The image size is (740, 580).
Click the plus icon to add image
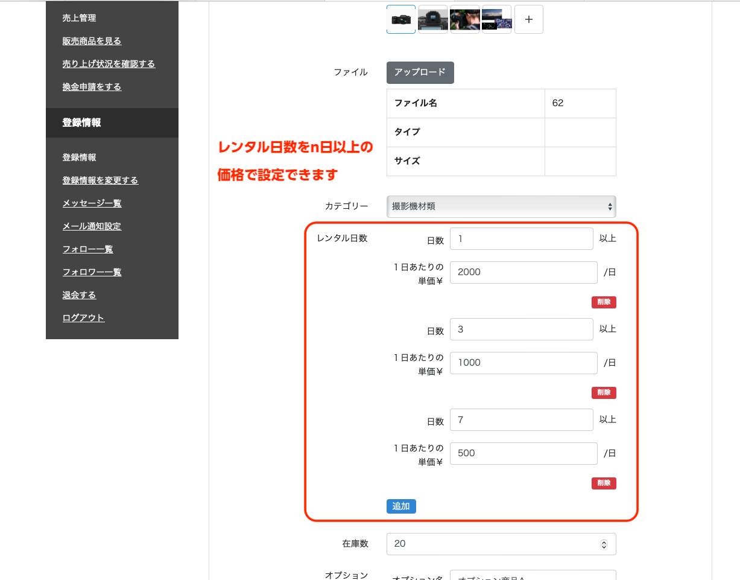[529, 19]
